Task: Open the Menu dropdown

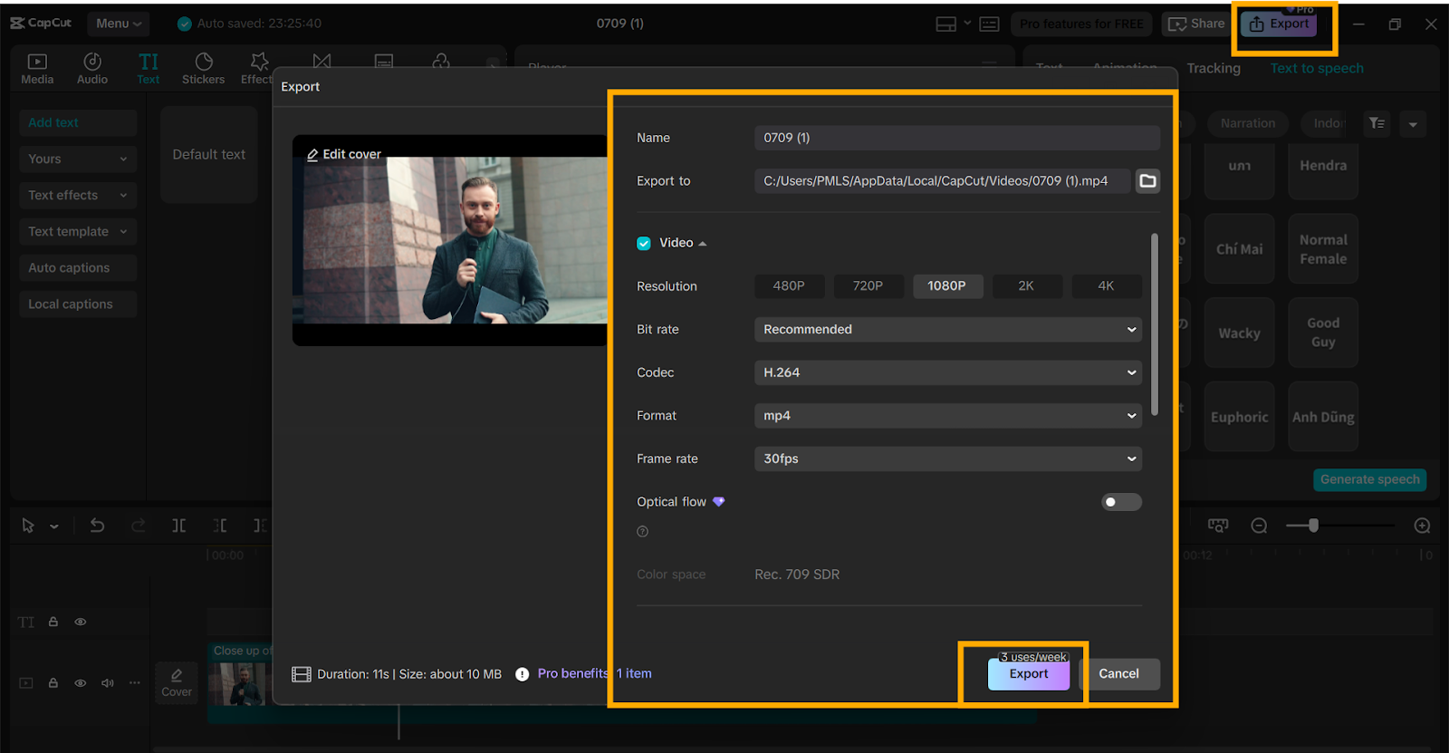Action: (119, 24)
